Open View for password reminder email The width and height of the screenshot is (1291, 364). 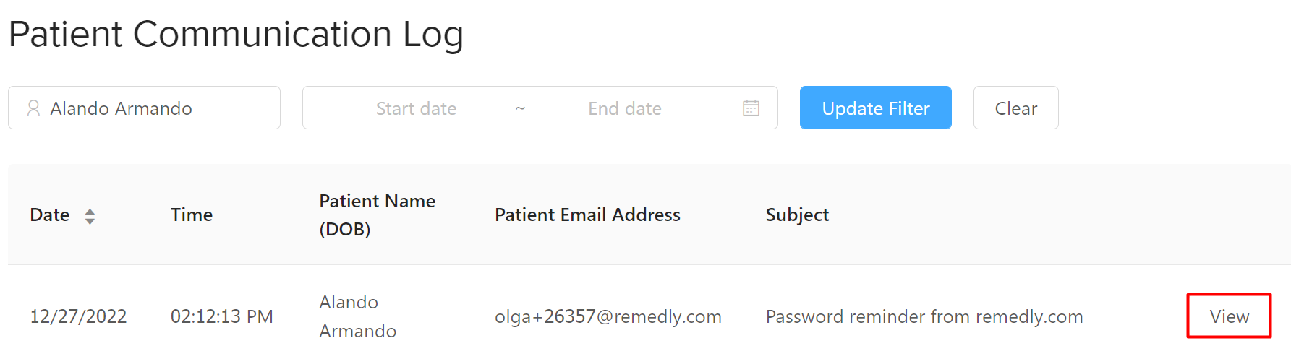(x=1229, y=316)
